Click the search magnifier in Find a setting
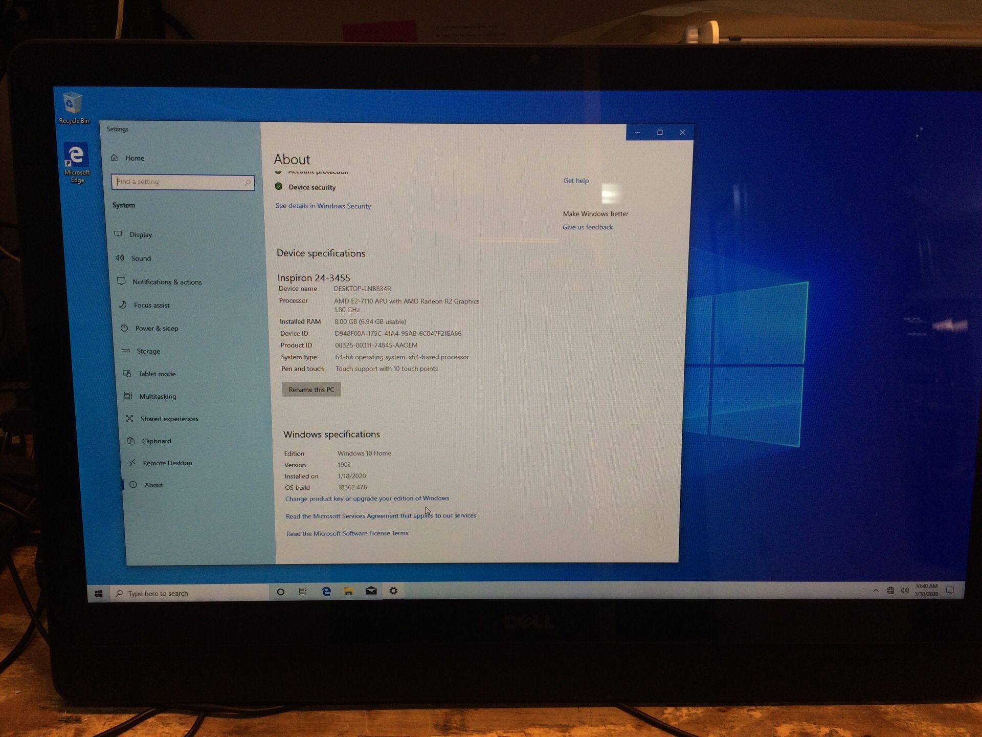The height and width of the screenshot is (737, 982). [248, 182]
